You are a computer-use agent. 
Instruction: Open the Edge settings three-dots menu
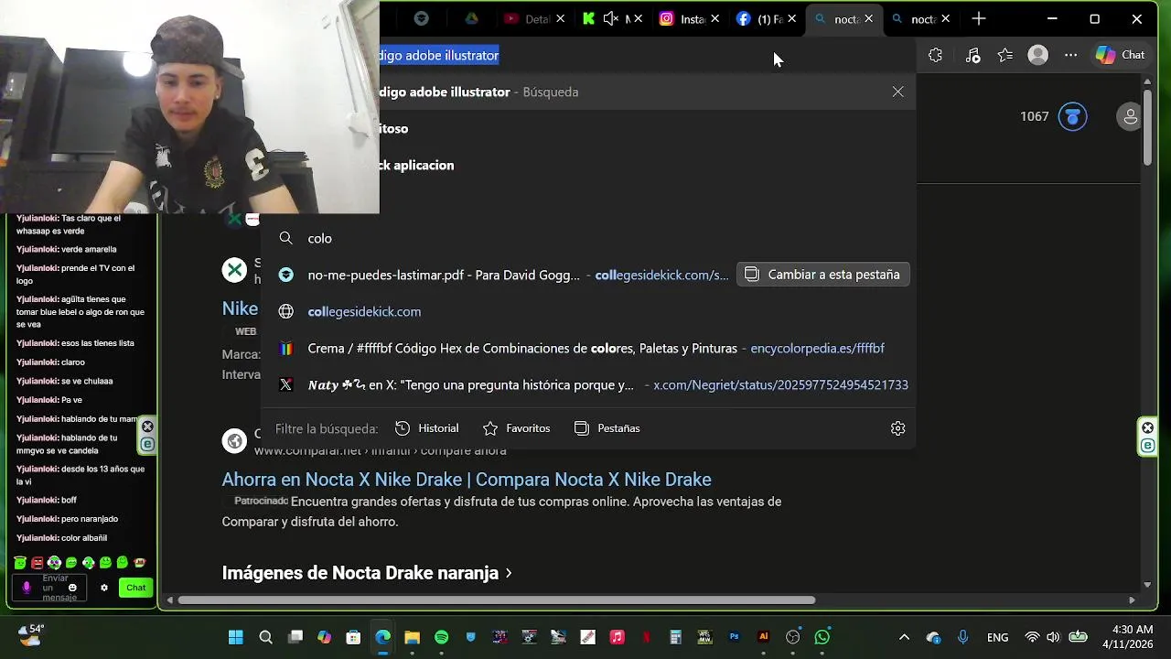click(x=1070, y=55)
